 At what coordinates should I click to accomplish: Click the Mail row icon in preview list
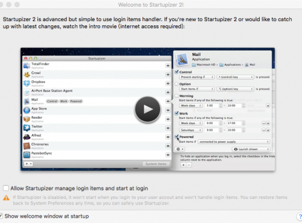pos(27,101)
